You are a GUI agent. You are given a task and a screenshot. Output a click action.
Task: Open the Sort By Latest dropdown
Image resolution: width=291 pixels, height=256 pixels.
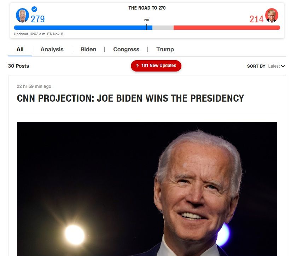point(277,66)
